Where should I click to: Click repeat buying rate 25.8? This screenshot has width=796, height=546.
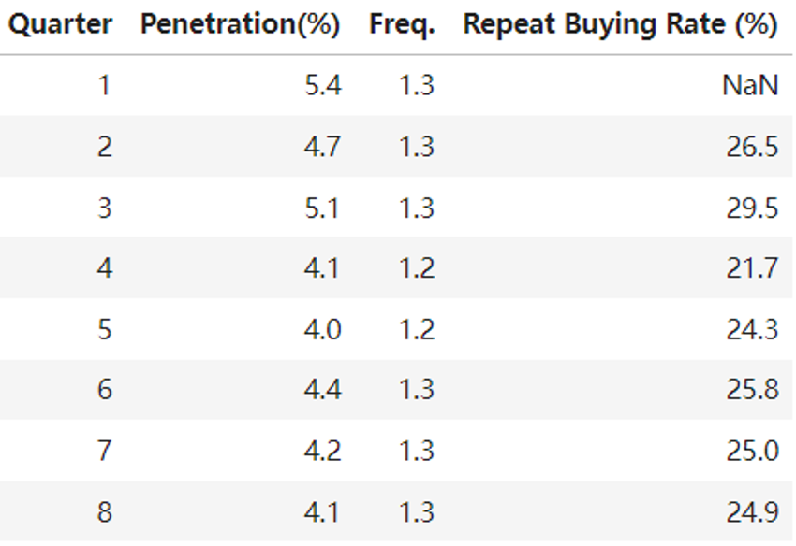[752, 389]
